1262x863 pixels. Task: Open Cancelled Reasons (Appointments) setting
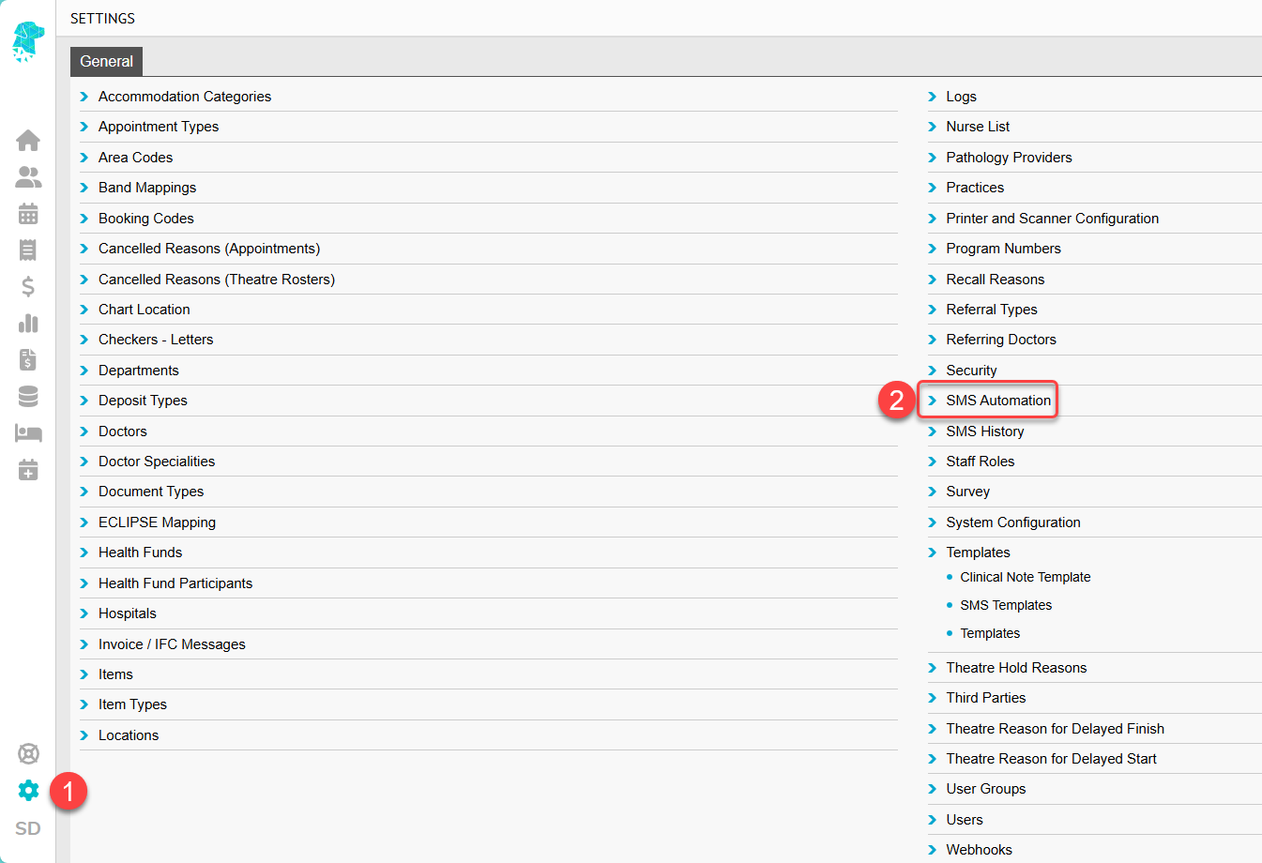[x=209, y=249]
